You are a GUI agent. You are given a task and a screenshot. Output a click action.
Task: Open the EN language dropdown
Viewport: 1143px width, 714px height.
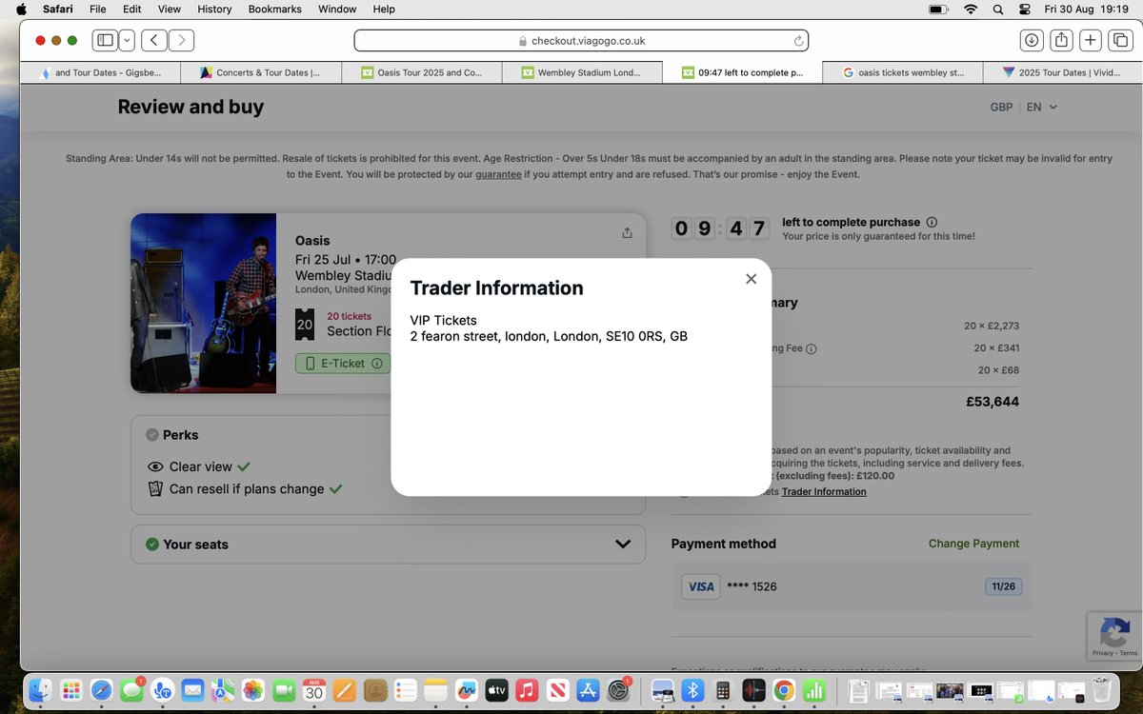pos(1042,107)
